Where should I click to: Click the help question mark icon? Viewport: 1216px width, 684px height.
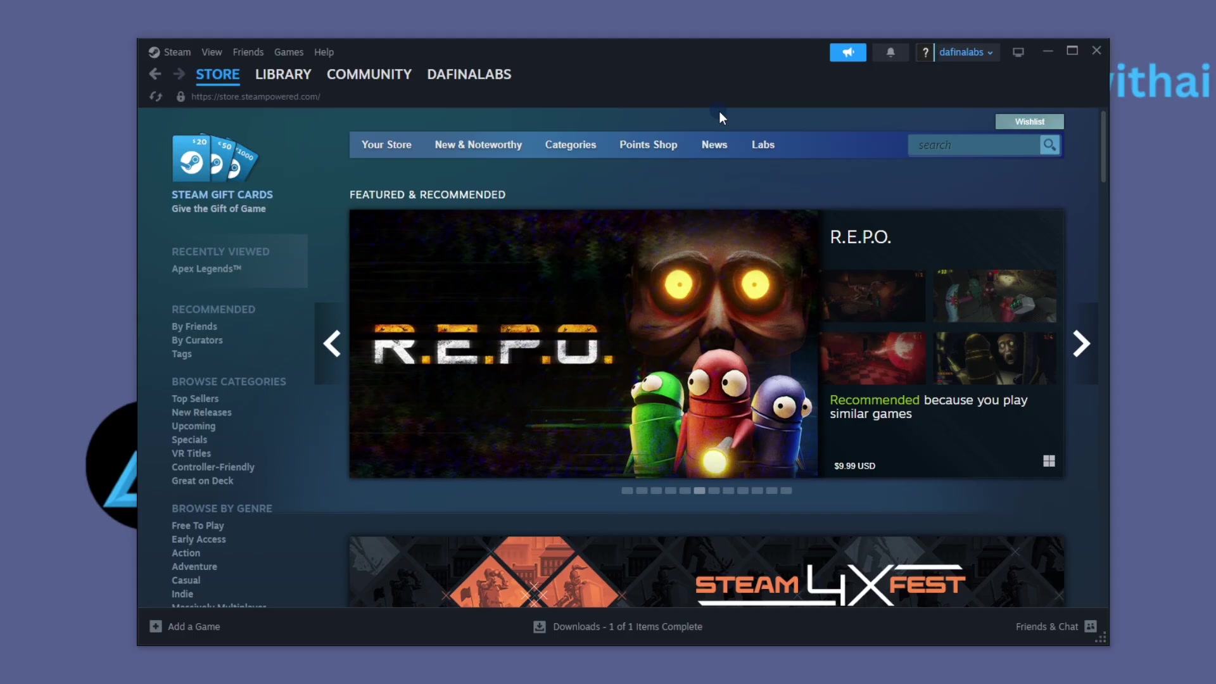pos(926,52)
